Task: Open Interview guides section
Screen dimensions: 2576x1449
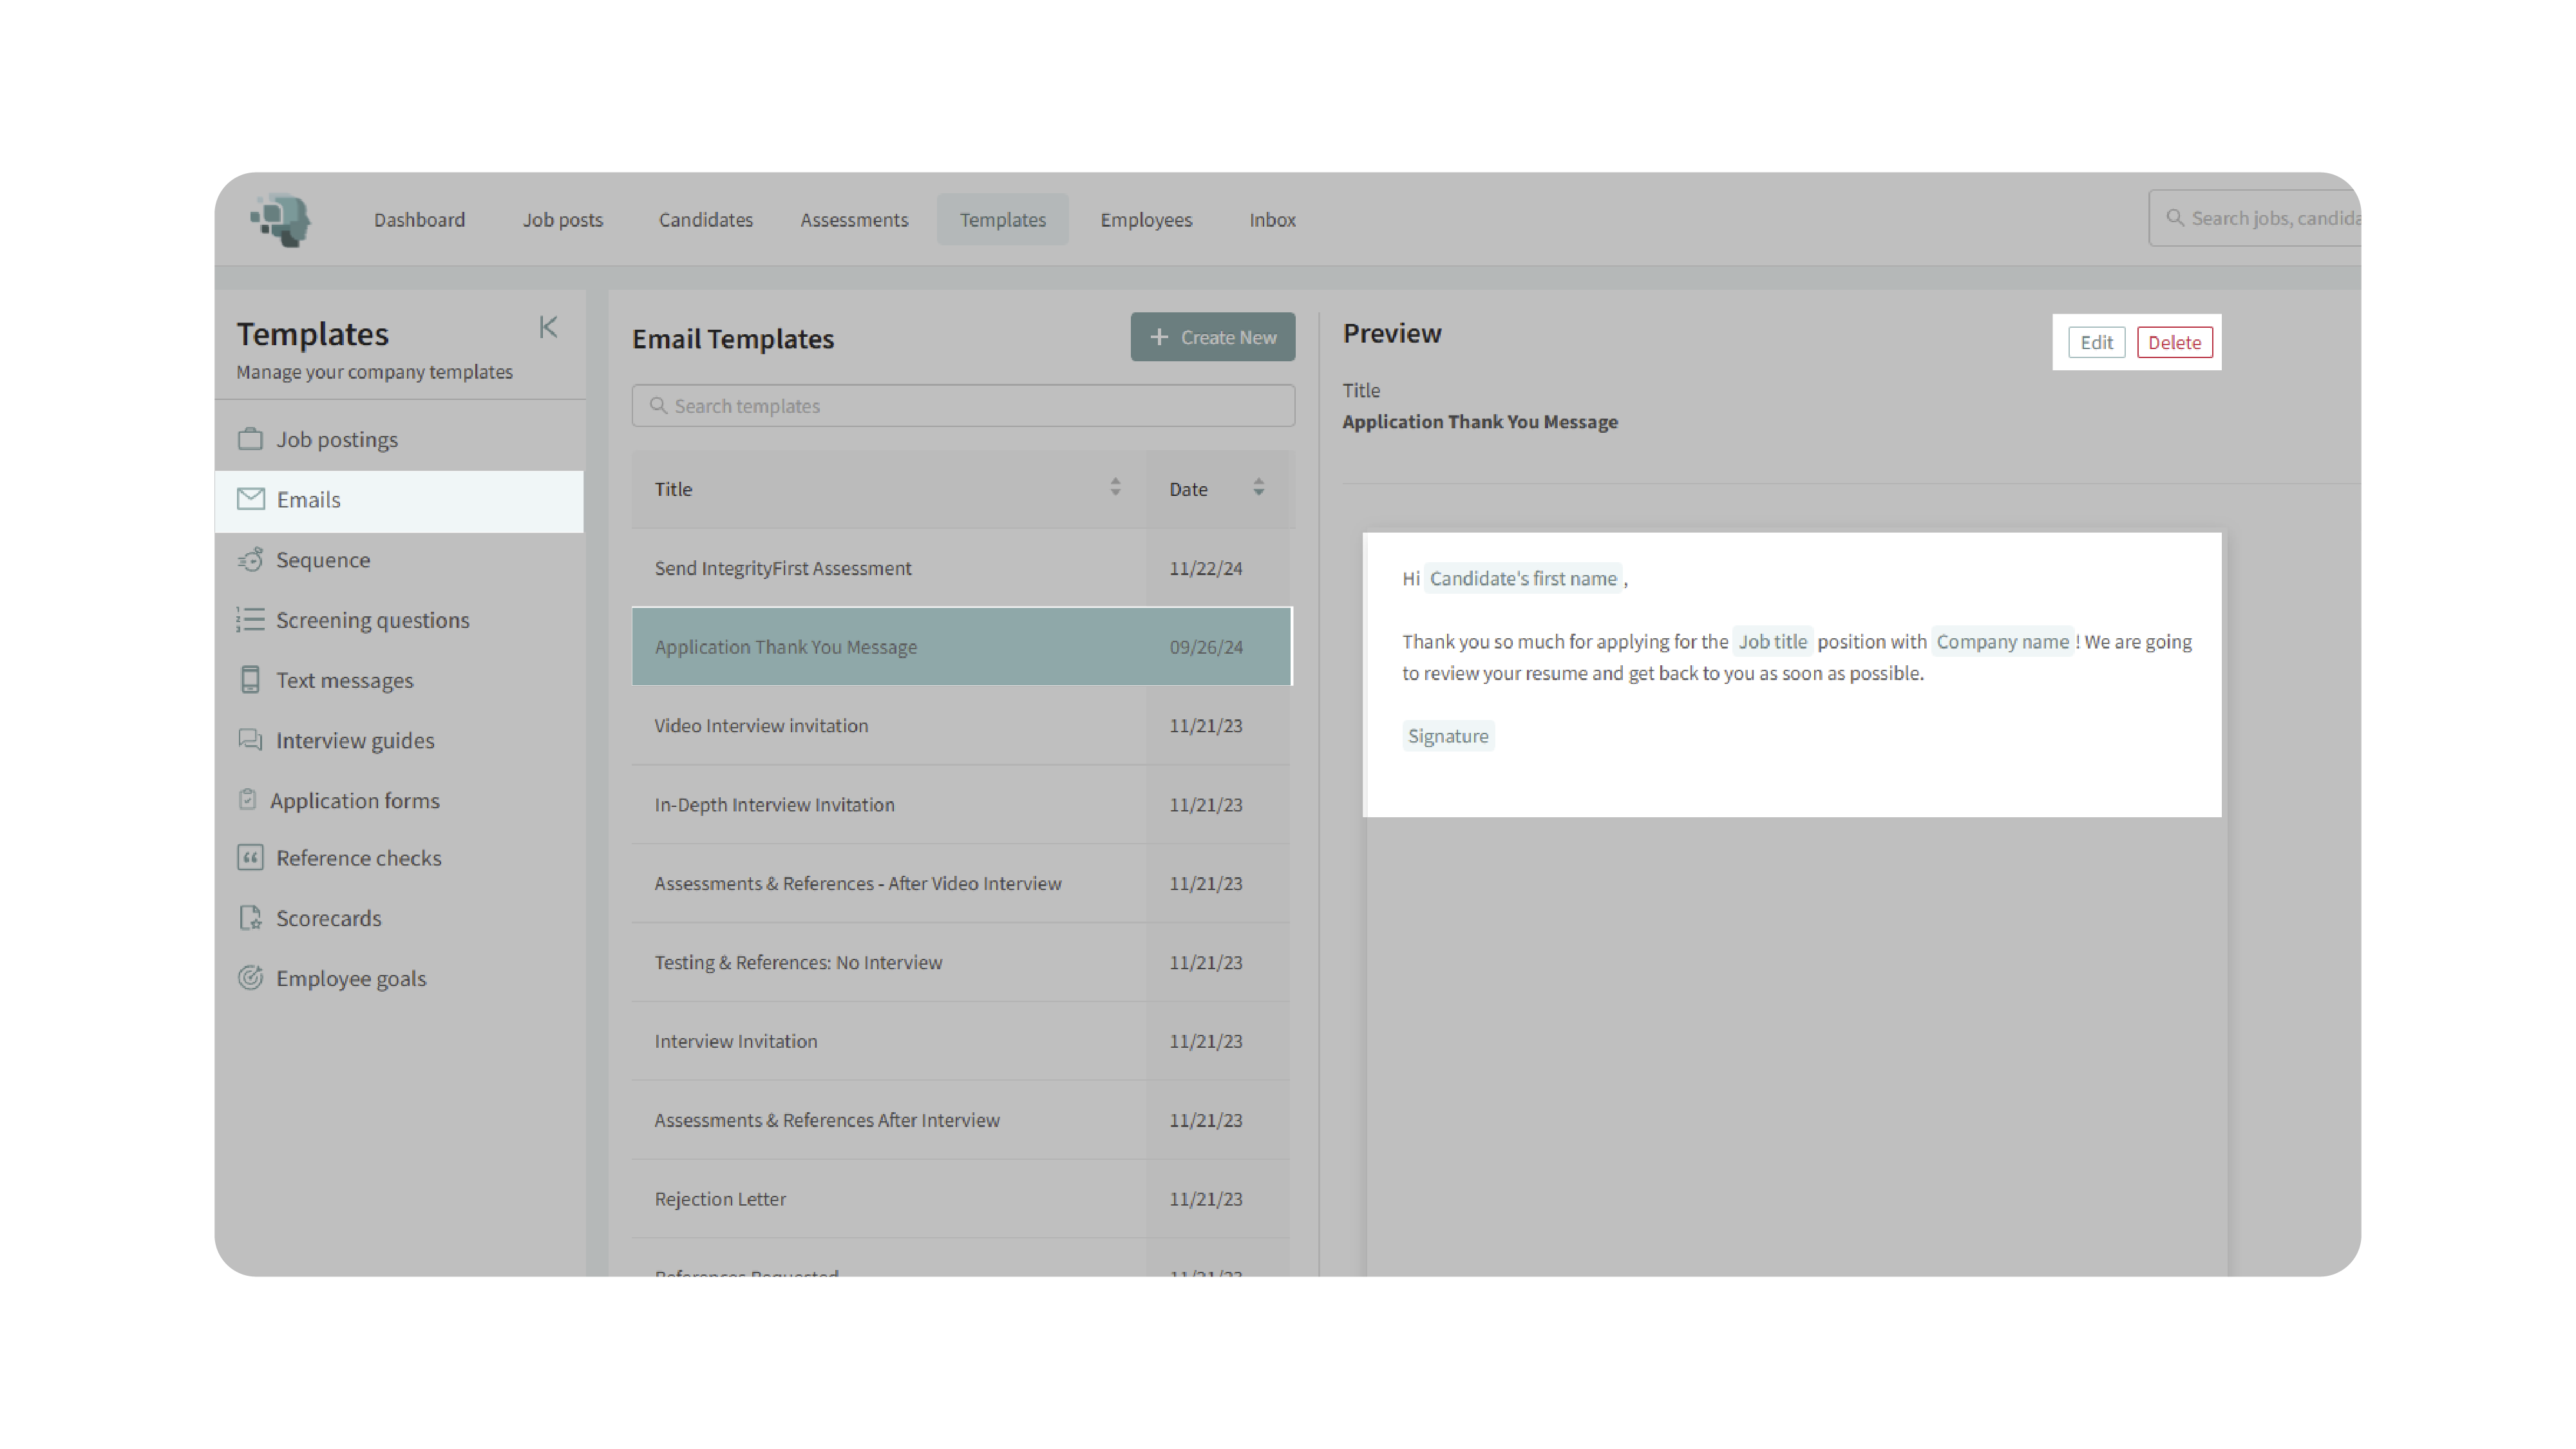Action: pyautogui.click(x=354, y=740)
